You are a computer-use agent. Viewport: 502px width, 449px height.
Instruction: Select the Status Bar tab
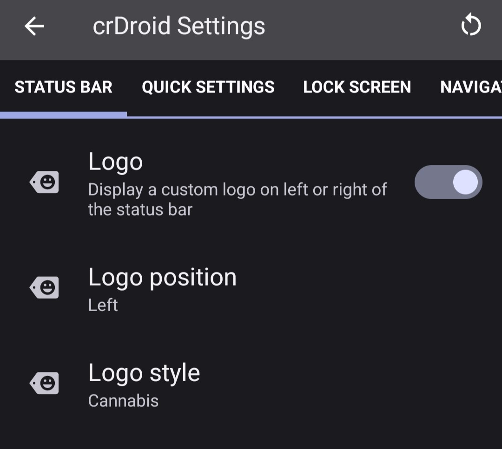click(63, 87)
